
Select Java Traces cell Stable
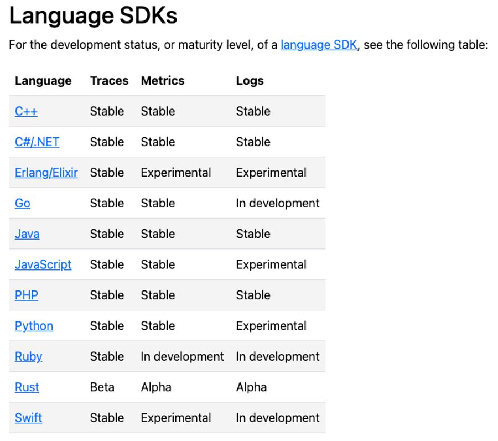pos(107,234)
